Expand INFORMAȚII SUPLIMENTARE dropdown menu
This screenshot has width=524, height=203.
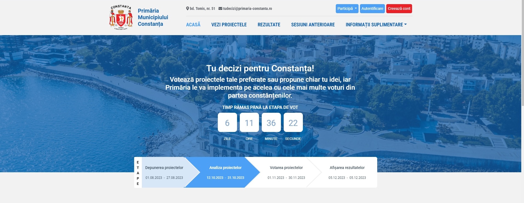[x=376, y=25]
